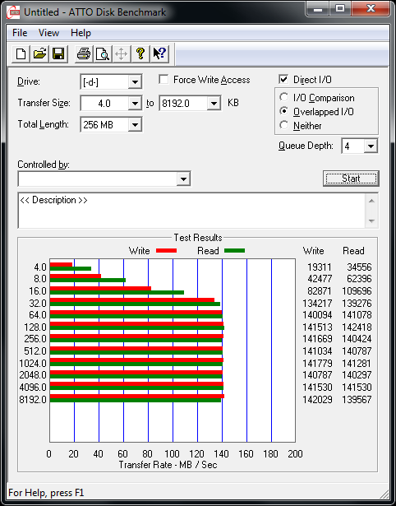The width and height of the screenshot is (396, 506).
Task: Click the Print toolbar icon
Action: coord(84,53)
